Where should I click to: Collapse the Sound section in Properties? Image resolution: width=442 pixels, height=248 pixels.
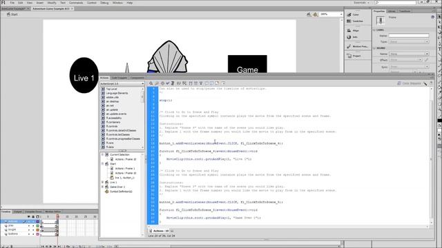(374, 48)
